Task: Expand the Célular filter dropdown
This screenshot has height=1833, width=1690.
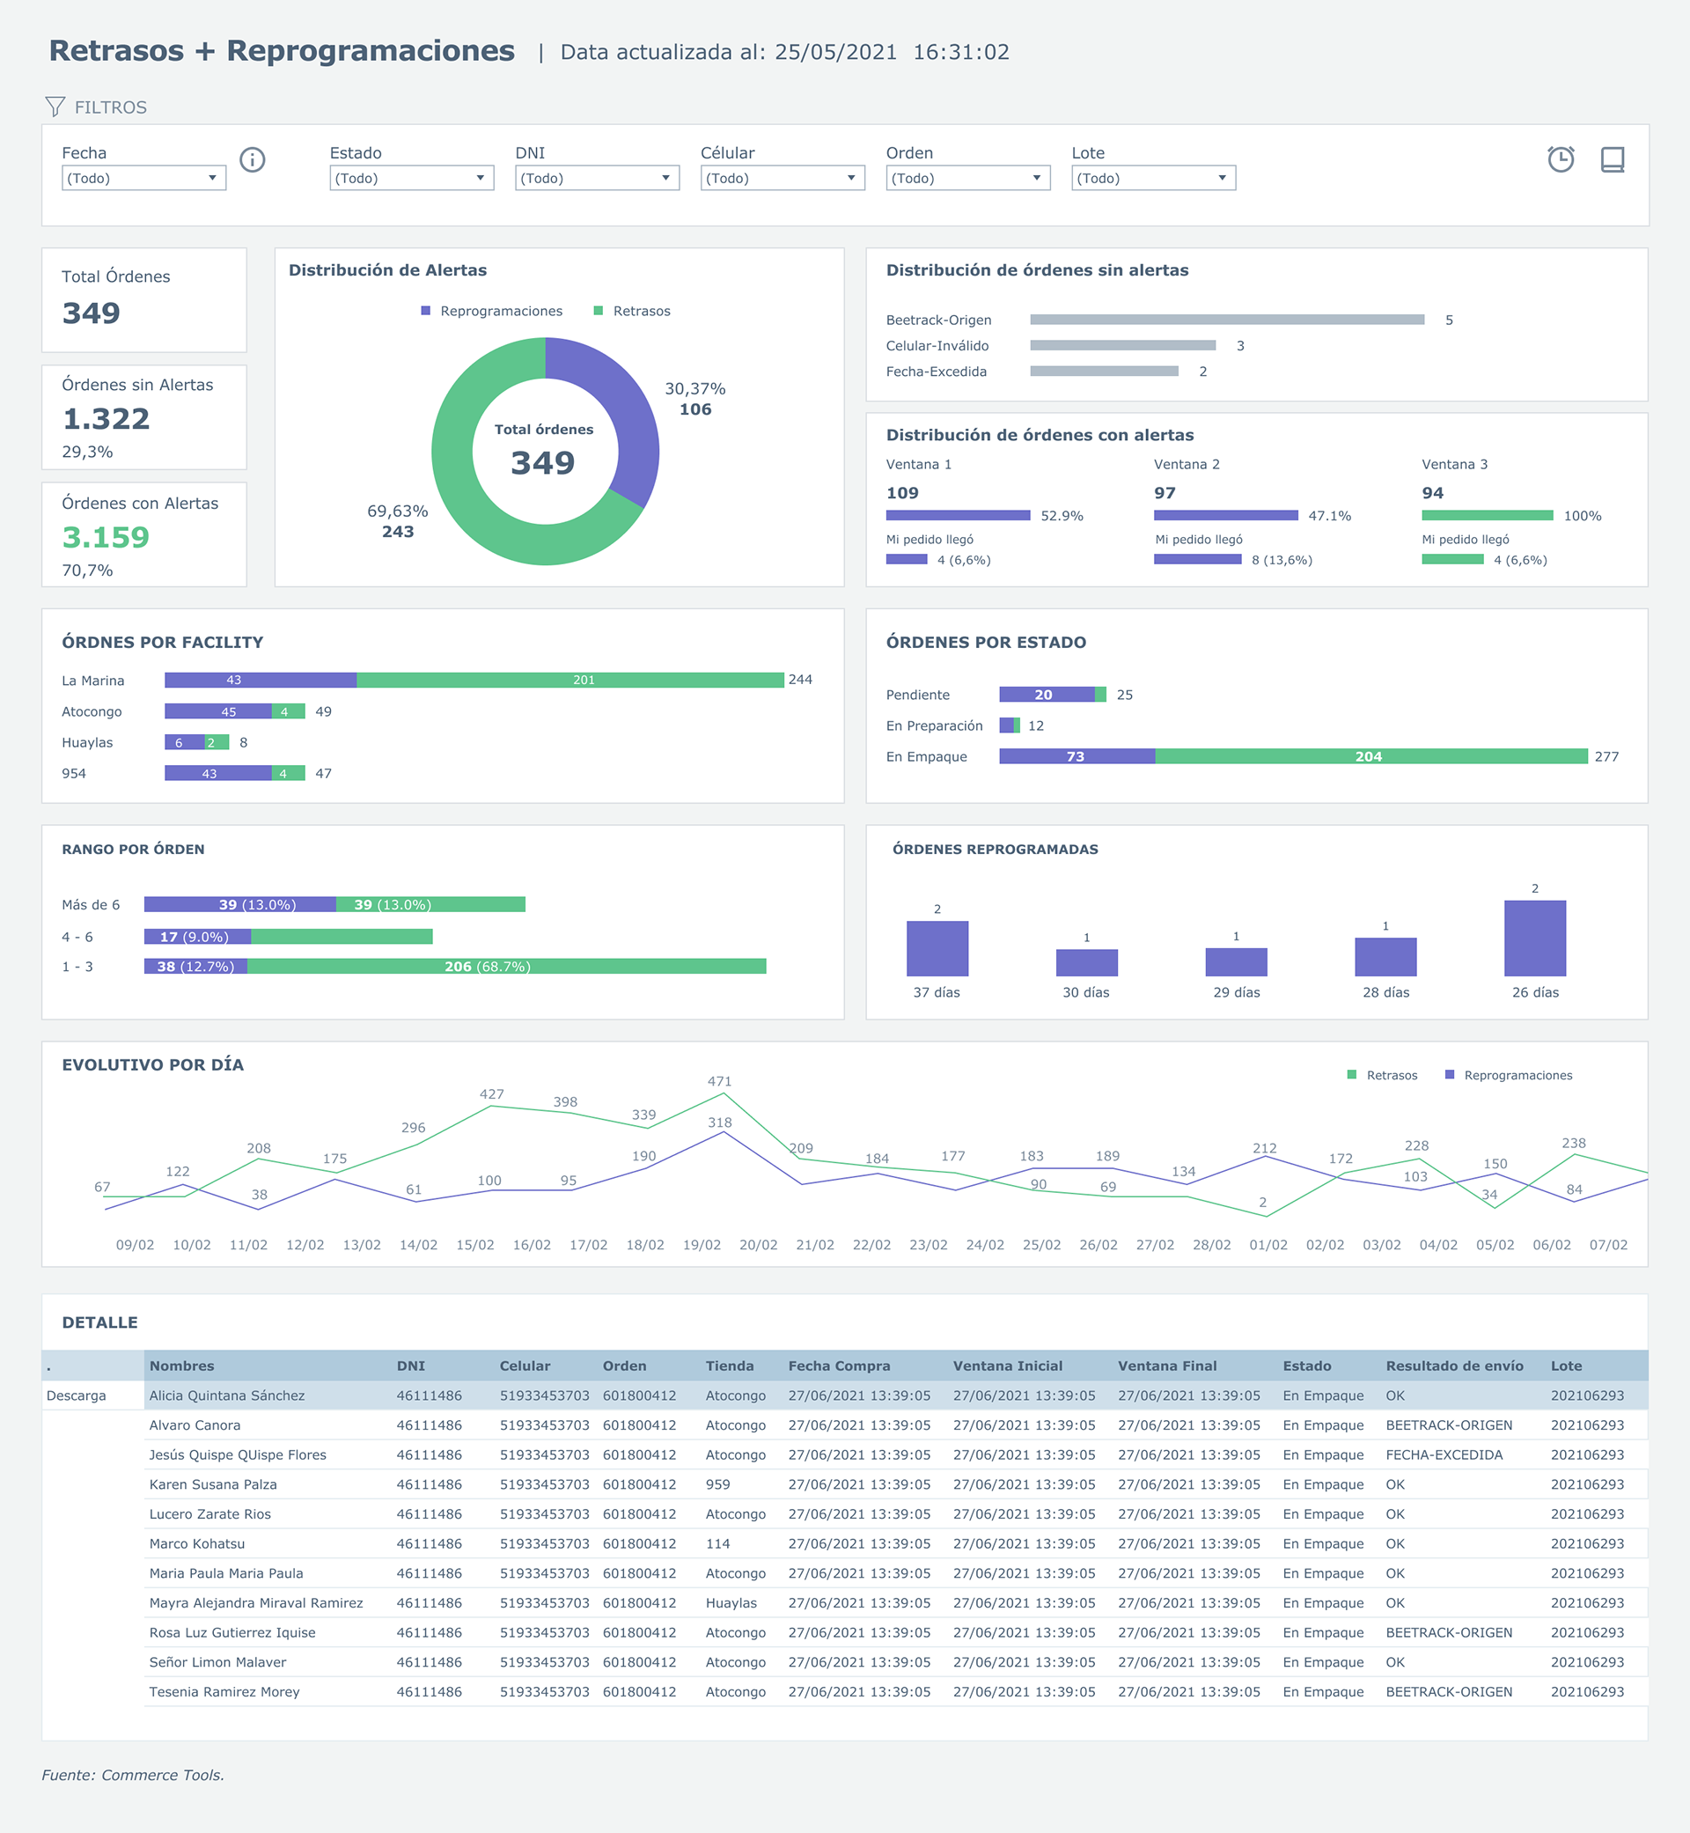Action: (782, 179)
